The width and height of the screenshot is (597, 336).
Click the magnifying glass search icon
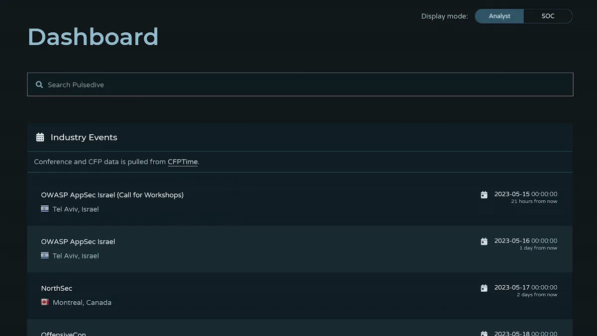(x=39, y=85)
